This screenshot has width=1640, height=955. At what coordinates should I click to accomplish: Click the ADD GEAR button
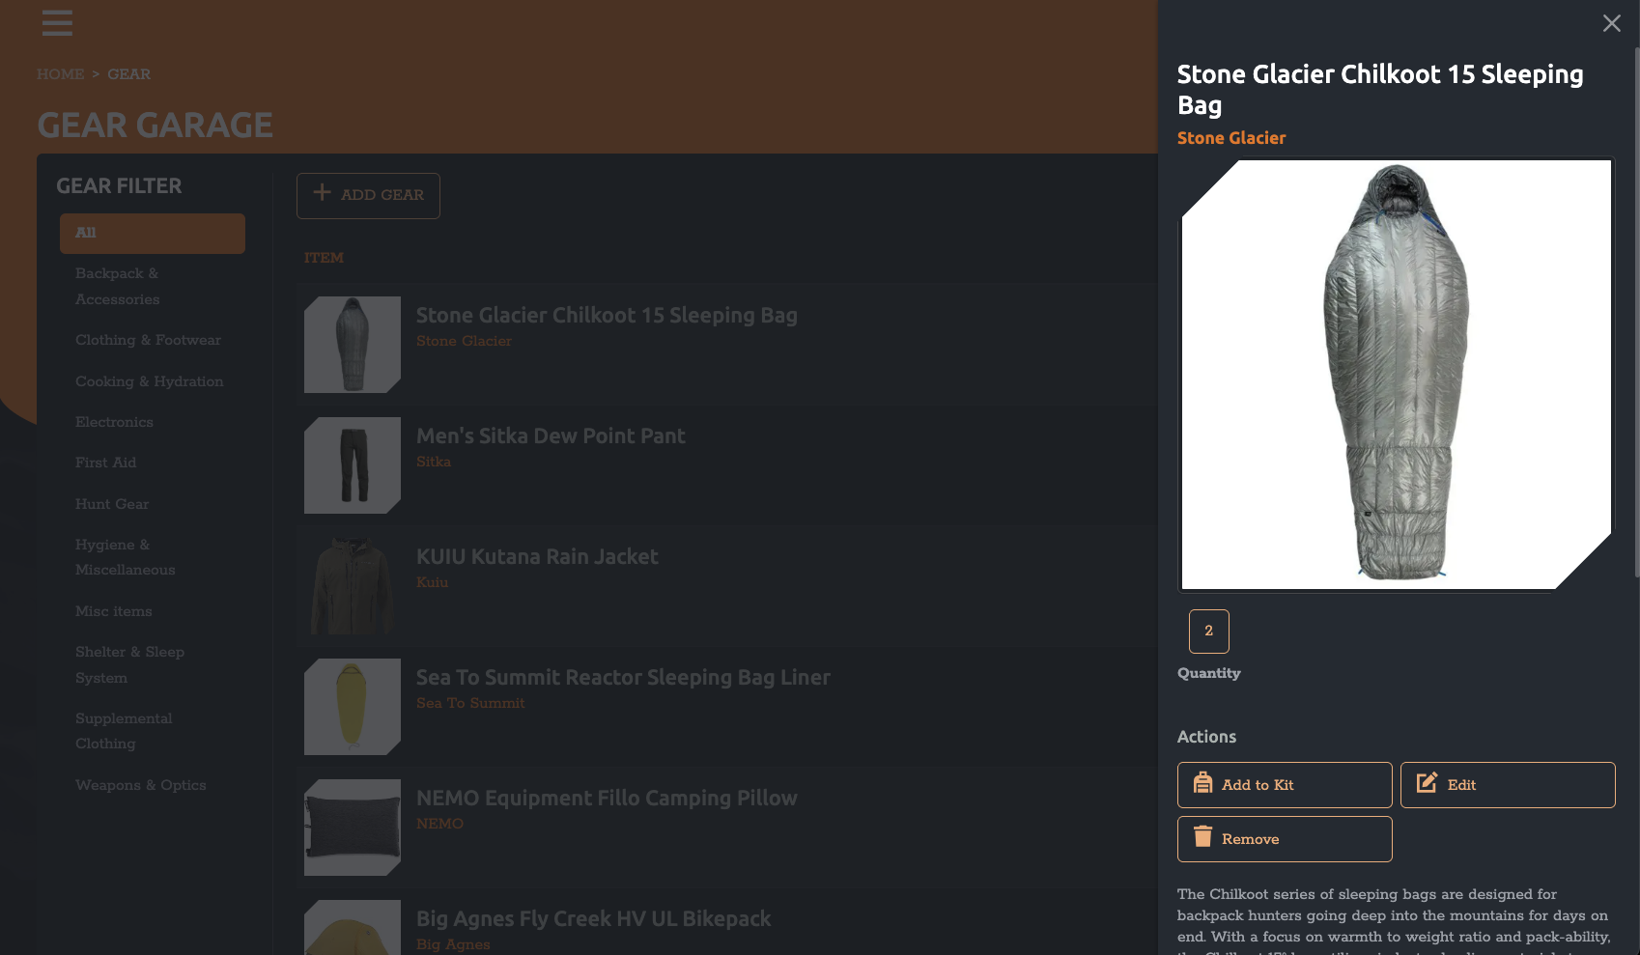click(x=368, y=196)
